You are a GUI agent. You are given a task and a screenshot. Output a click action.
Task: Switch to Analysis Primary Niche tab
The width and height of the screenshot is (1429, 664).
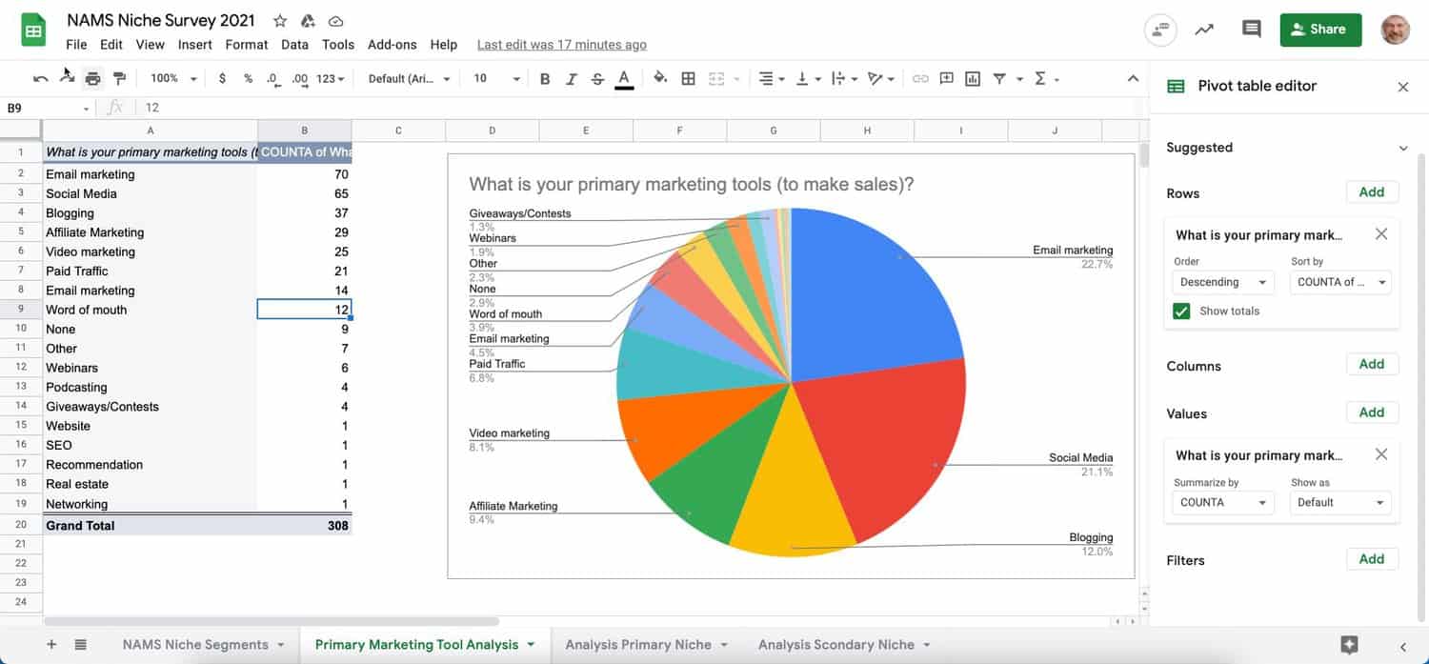(645, 645)
